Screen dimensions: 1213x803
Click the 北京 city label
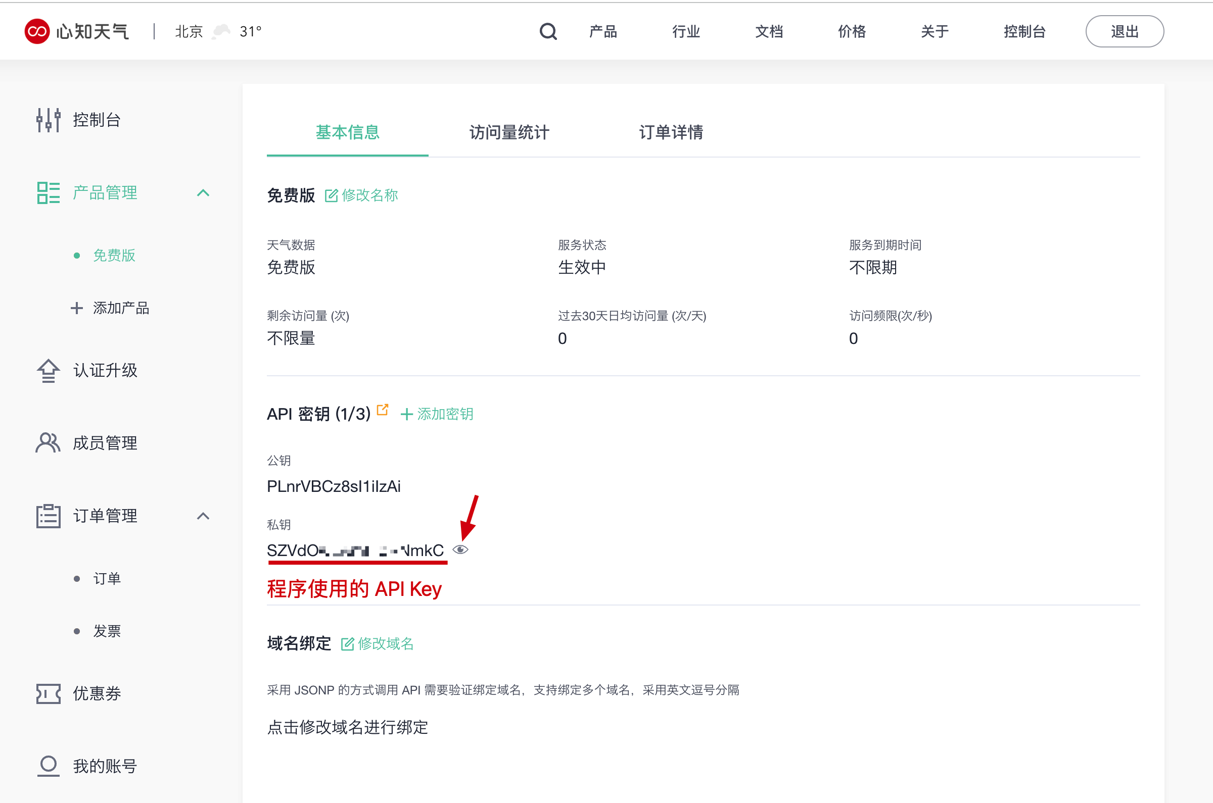[x=189, y=31]
